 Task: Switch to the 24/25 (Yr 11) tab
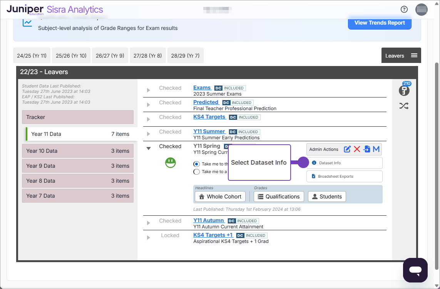click(32, 56)
